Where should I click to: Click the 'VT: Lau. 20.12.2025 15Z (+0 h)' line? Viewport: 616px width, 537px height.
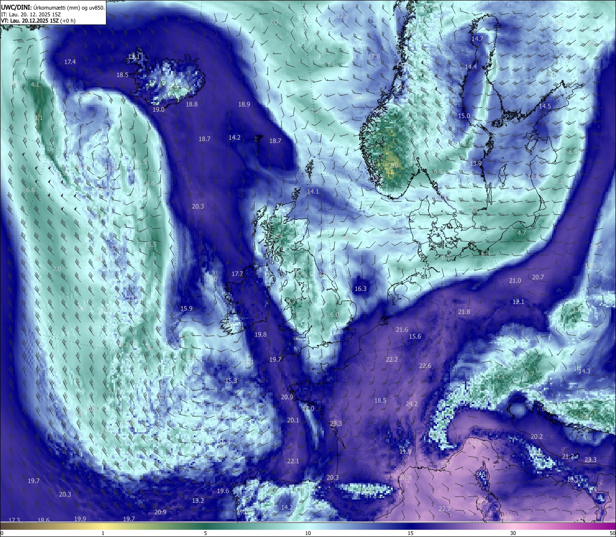coord(38,21)
